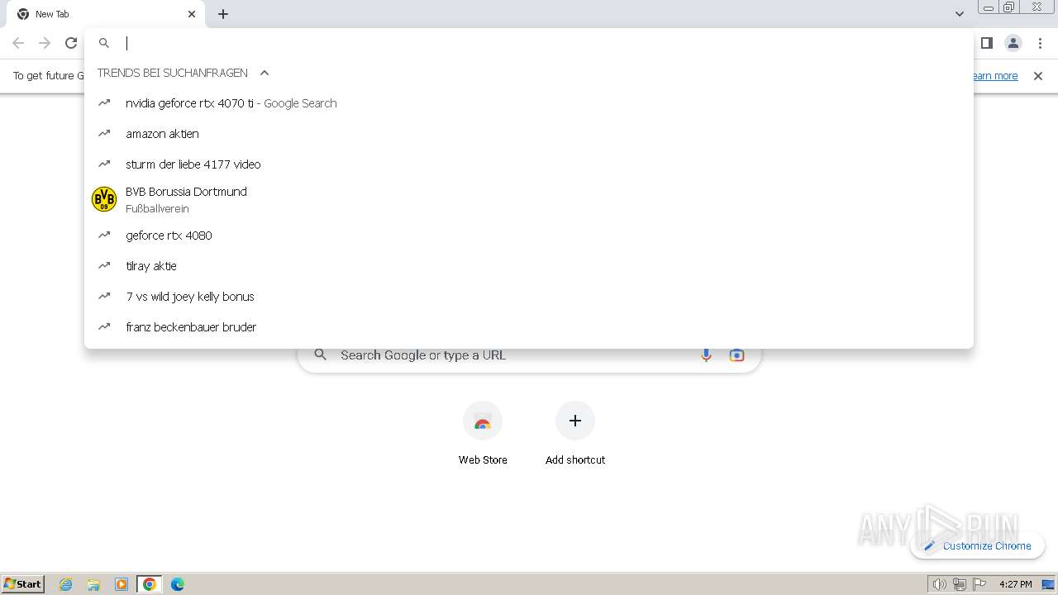1058x595 pixels.
Task: Click the Search Google or type a URL box
Action: [529, 355]
